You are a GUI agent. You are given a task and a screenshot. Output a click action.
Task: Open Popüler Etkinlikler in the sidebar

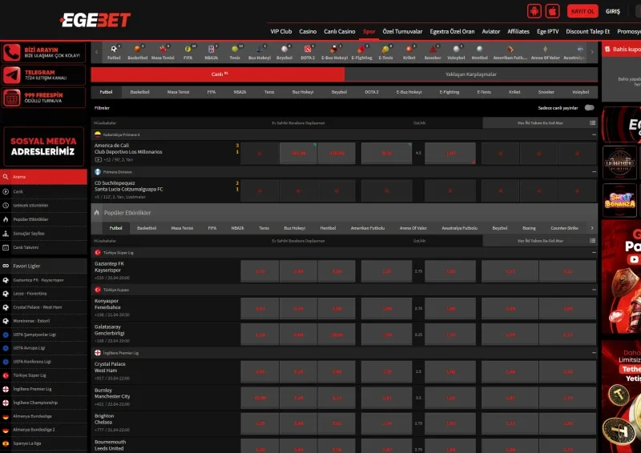pos(43,219)
